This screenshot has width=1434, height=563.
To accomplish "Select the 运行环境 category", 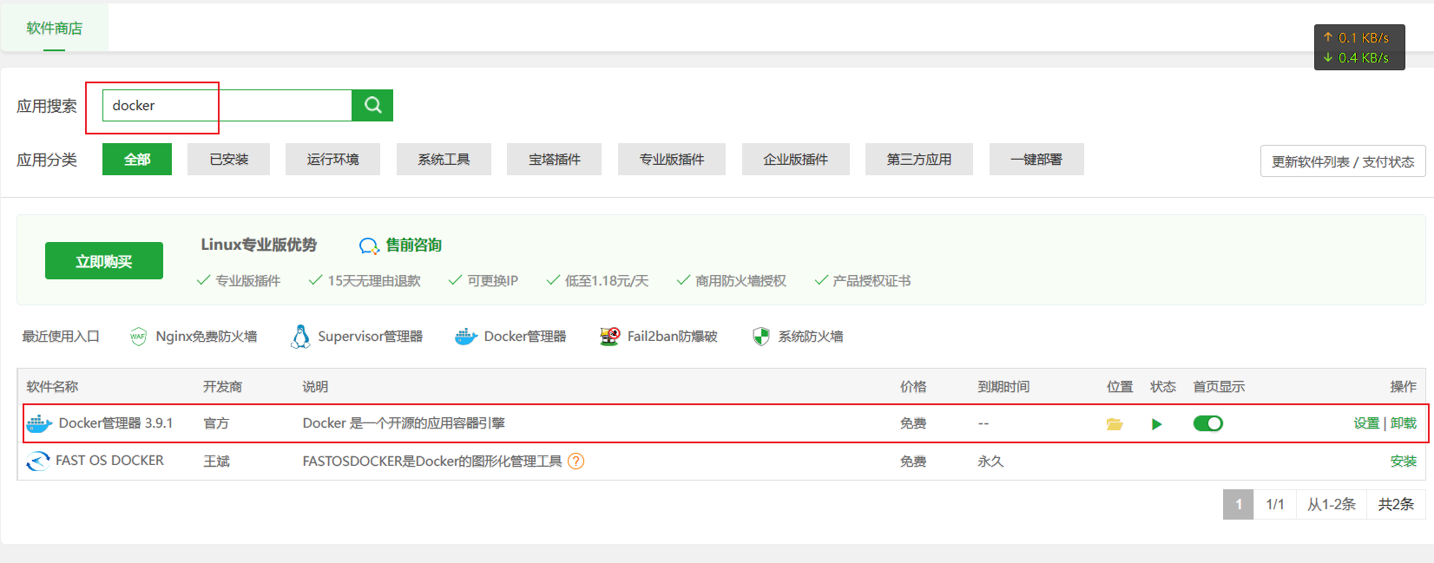I will 332,160.
